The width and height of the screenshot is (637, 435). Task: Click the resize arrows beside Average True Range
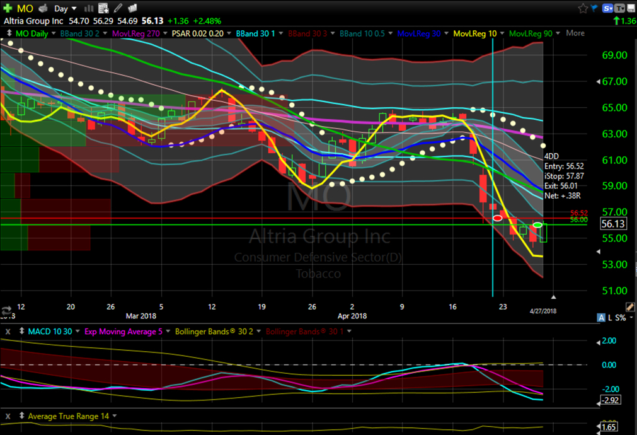click(21, 416)
